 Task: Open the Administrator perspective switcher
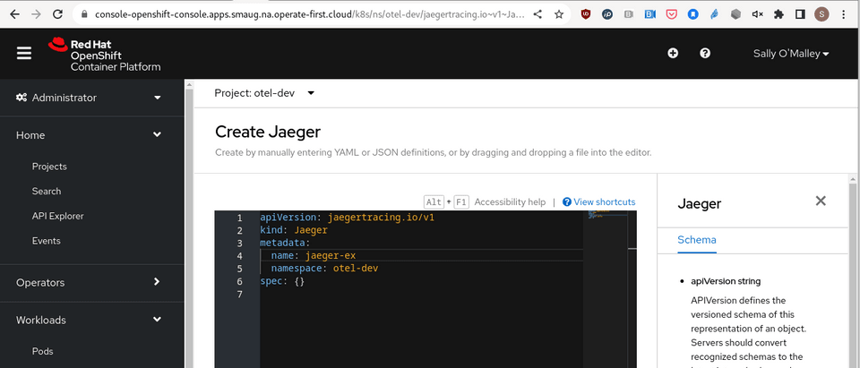point(89,98)
